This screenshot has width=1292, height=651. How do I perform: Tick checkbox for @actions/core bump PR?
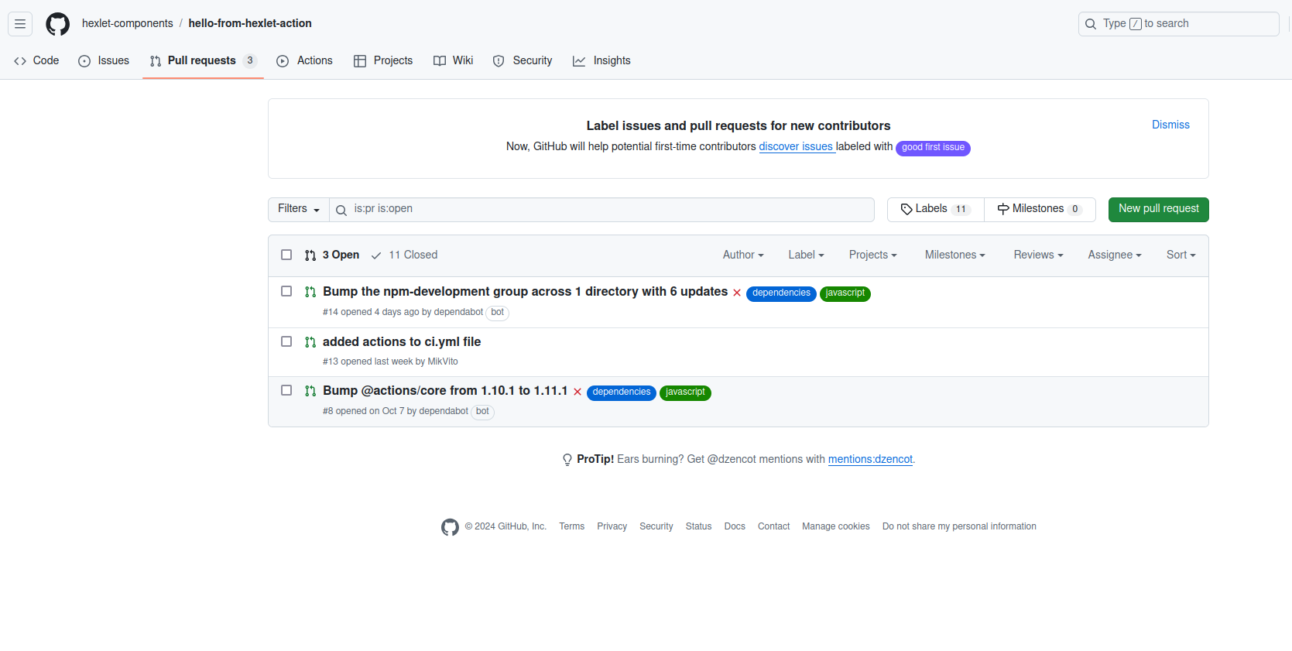tap(286, 390)
